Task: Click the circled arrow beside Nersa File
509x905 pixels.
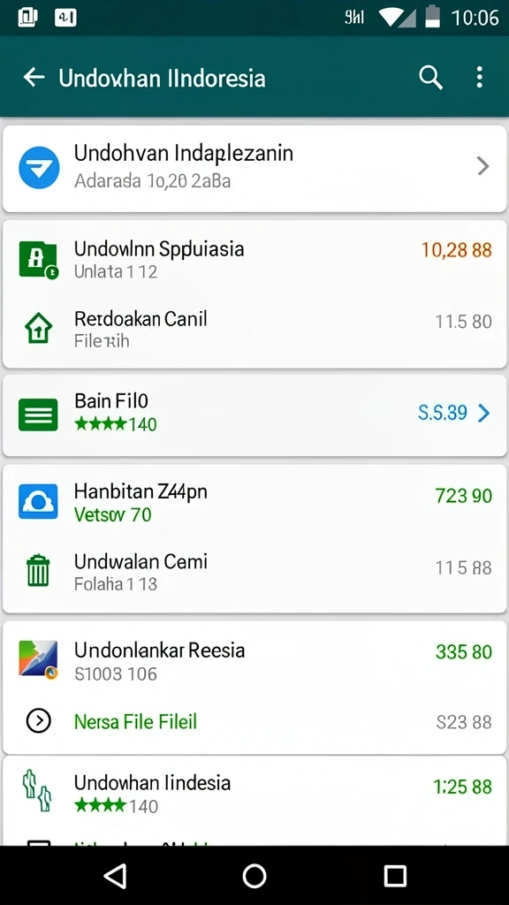Action: pos(39,721)
